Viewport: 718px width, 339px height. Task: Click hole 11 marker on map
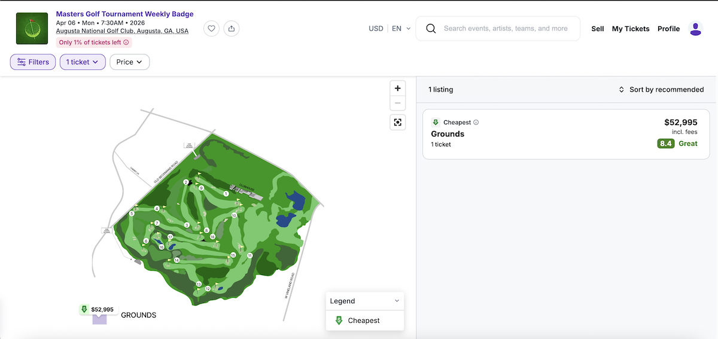[250, 255]
